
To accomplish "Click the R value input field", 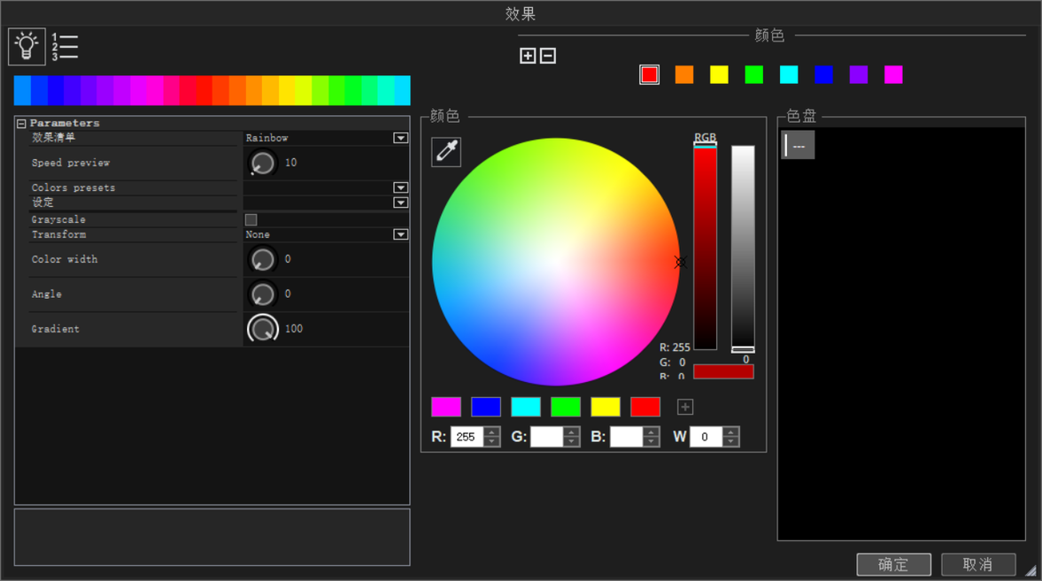I will tap(467, 437).
